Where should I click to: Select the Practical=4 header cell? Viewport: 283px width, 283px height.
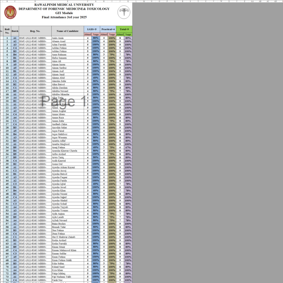point(108,30)
